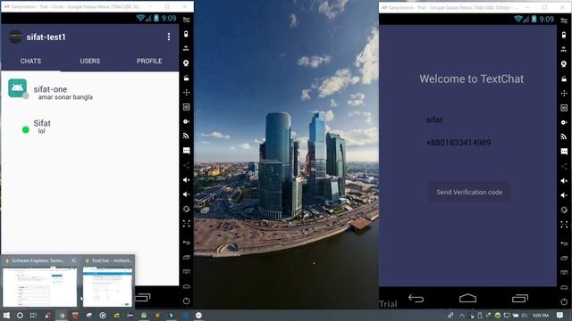The image size is (572, 321).
Task: Open Phone/SMS widget in right emulator toolbar
Action: [564, 152]
